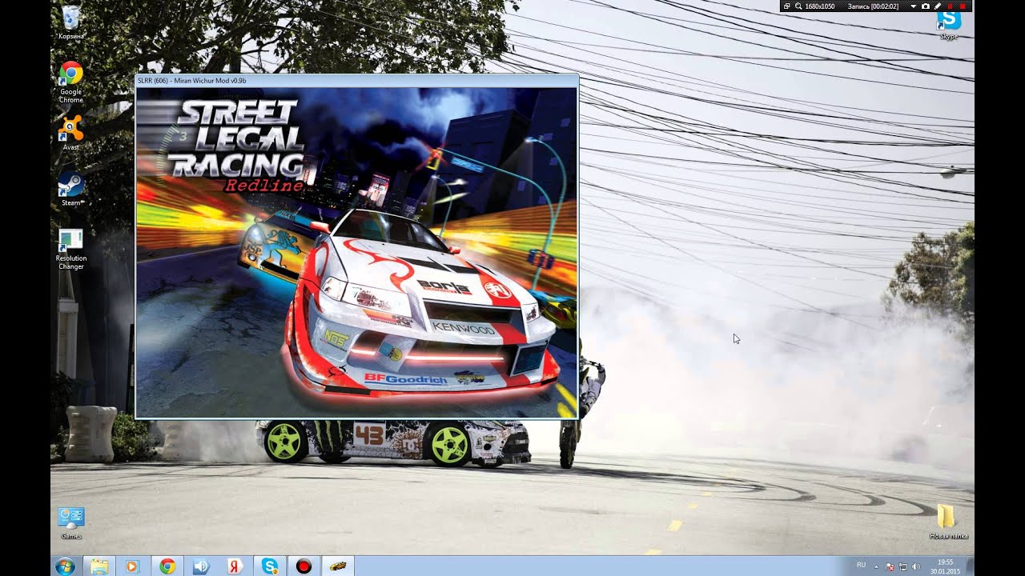Screen dimensions: 1025x576
Task: Switch to the SLRR game taskbar button
Action: [339, 566]
